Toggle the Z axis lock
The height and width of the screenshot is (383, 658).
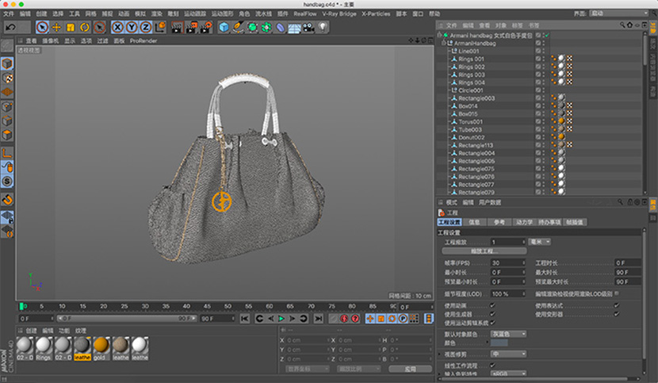[146, 27]
